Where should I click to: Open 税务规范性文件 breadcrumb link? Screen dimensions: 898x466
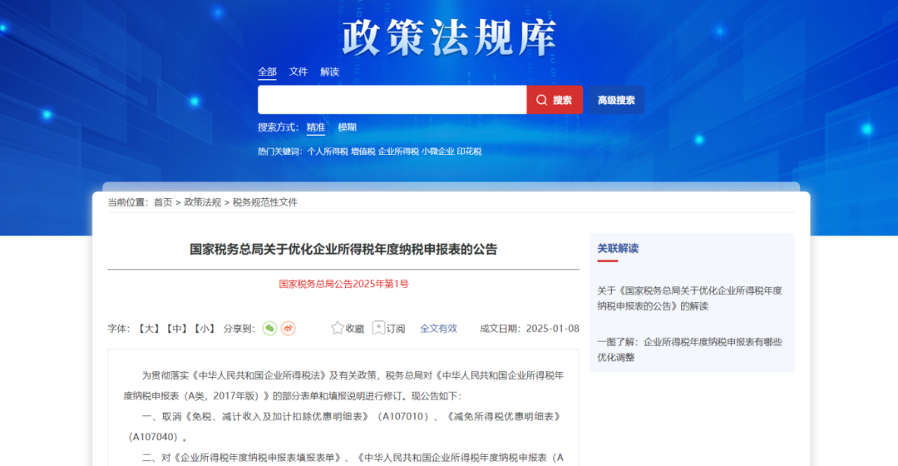click(265, 202)
